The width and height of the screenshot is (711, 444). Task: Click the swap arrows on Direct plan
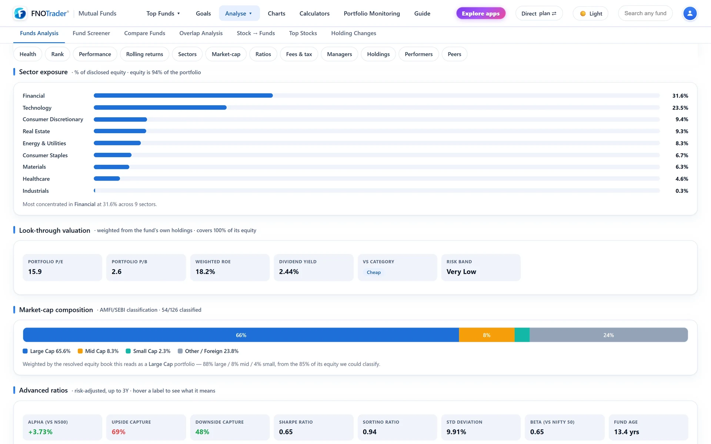(x=554, y=13)
